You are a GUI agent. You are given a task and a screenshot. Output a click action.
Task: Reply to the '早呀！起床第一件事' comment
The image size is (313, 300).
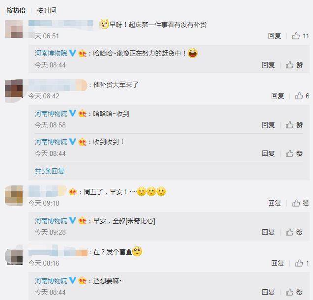point(275,36)
